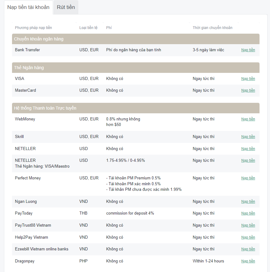Click Nạp tiền link for Ngan Luong
270x272 pixels.
click(x=248, y=202)
